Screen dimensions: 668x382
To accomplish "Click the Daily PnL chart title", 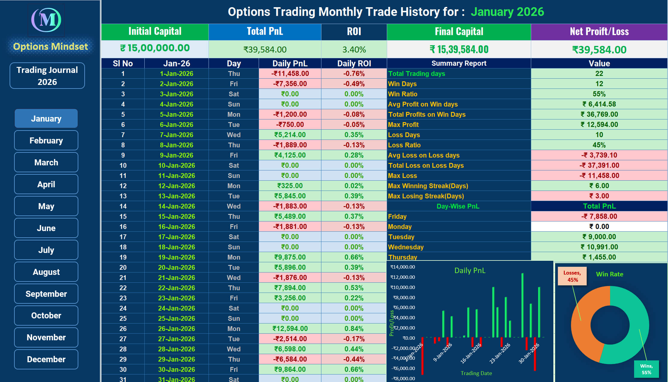I will point(470,270).
